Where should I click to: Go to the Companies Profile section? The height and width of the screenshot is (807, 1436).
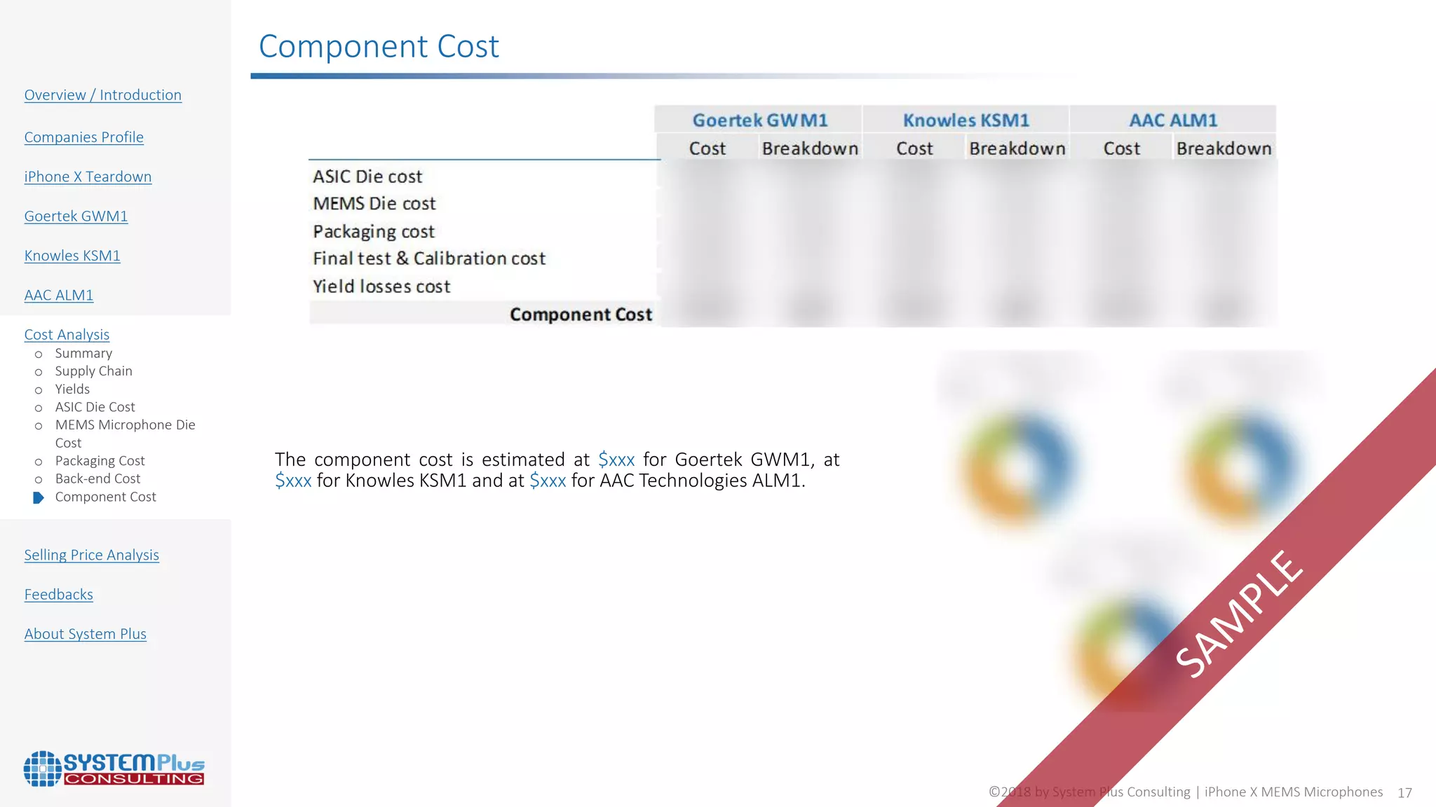tap(83, 137)
